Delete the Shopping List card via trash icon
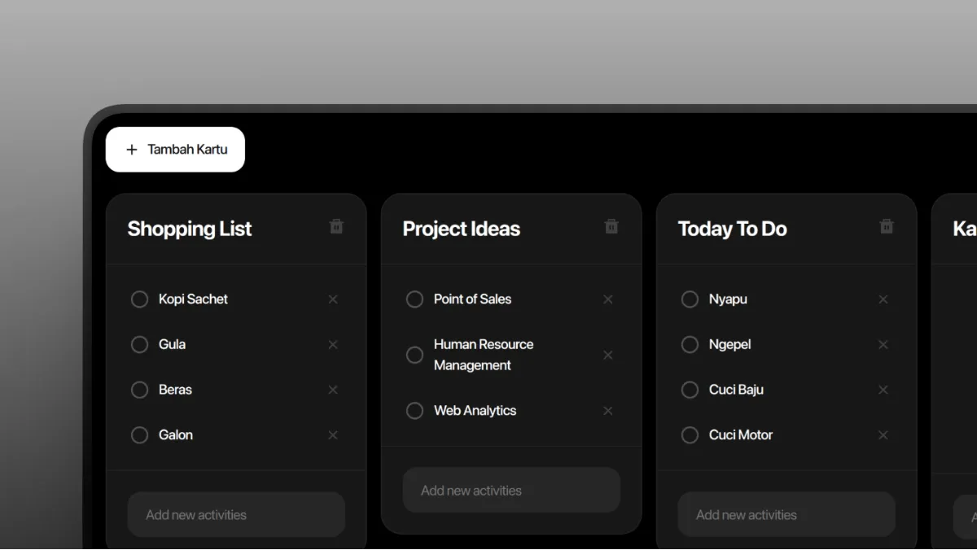Image resolution: width=977 pixels, height=550 pixels. pyautogui.click(x=336, y=227)
